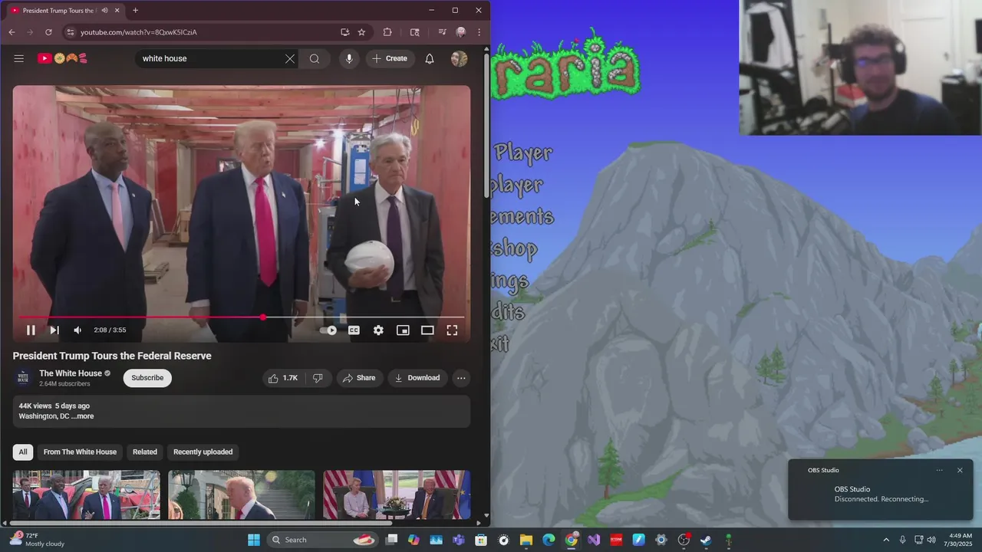Open video player settings gear

pos(378,330)
